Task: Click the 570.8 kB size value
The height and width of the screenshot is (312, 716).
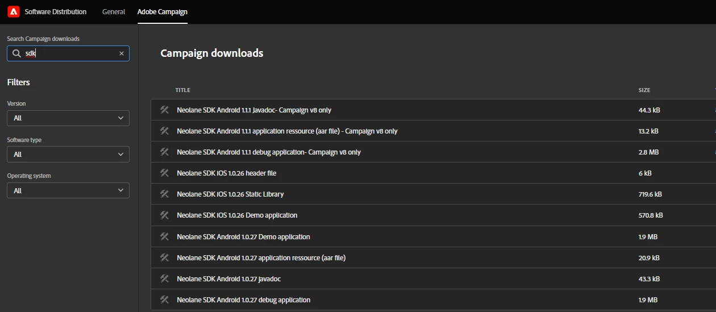Action: (x=651, y=215)
